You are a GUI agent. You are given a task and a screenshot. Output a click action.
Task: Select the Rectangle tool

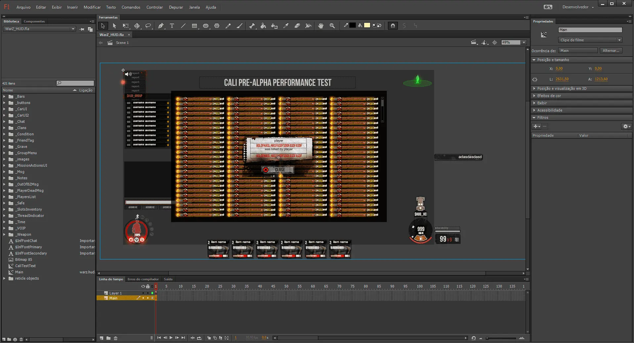point(194,26)
